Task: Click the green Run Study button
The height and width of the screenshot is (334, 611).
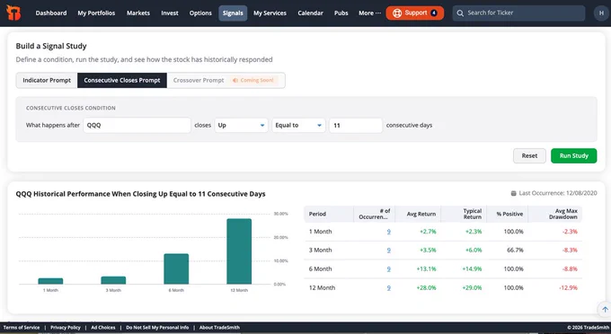Action: 573,155
